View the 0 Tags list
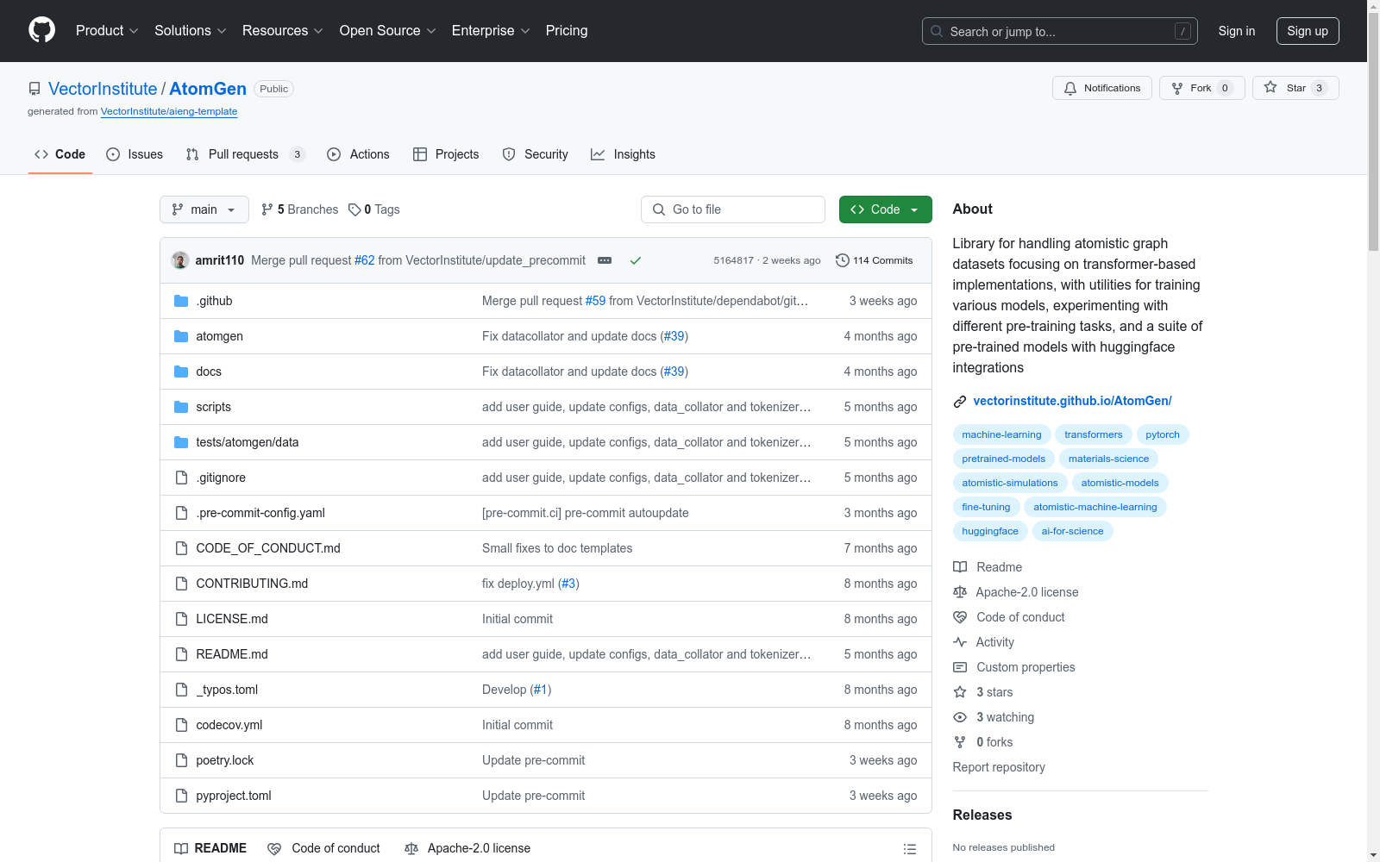The image size is (1380, 862). click(374, 209)
